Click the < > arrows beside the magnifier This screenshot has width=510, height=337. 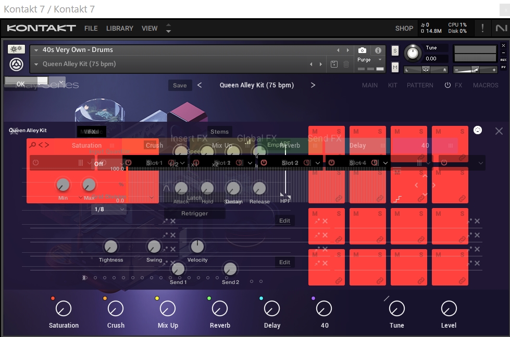coord(44,145)
